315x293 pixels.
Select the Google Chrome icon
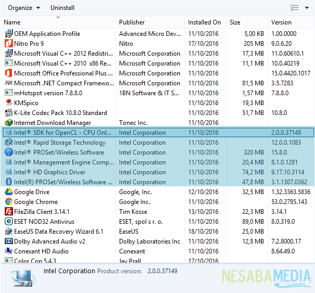pos(9,201)
